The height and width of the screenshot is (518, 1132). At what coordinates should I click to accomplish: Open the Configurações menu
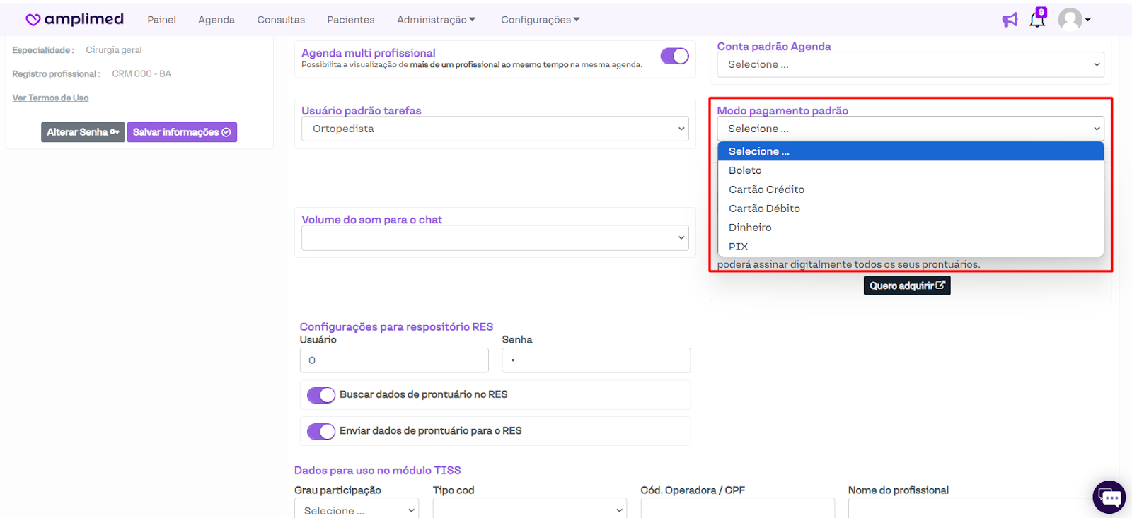540,20
